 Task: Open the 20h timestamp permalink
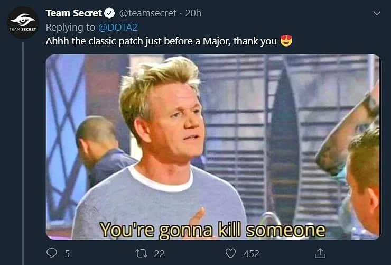pos(193,13)
